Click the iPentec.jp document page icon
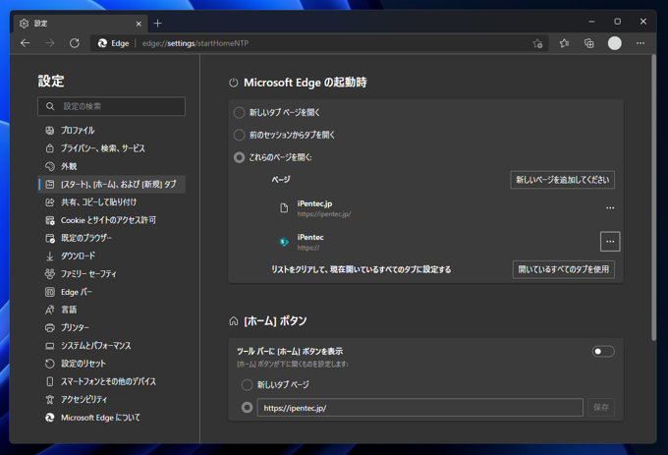 [284, 208]
